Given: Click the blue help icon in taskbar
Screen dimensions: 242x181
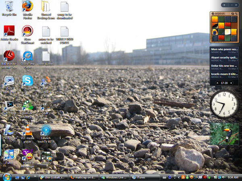Looking at the screenshot, I should pyautogui.click(x=170, y=177).
